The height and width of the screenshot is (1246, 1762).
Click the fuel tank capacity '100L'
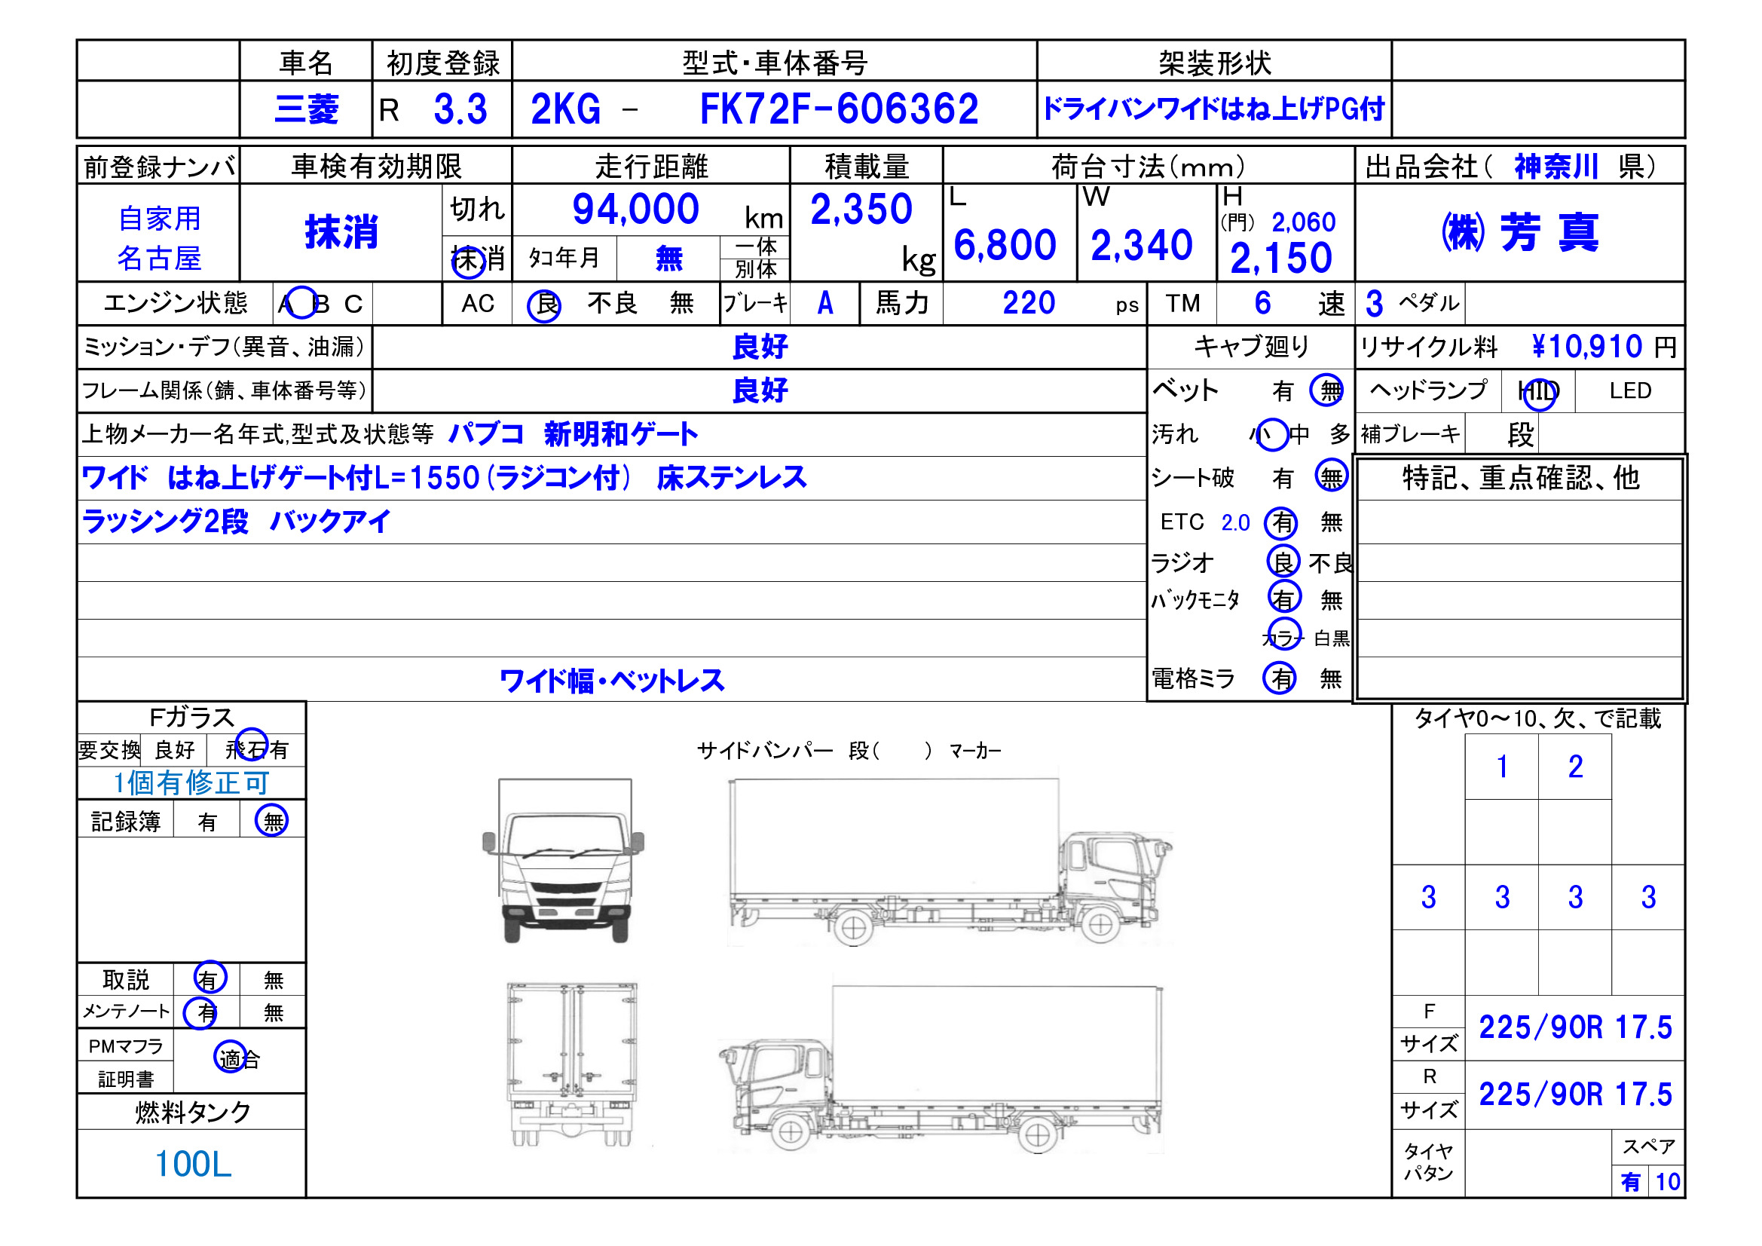click(193, 1165)
